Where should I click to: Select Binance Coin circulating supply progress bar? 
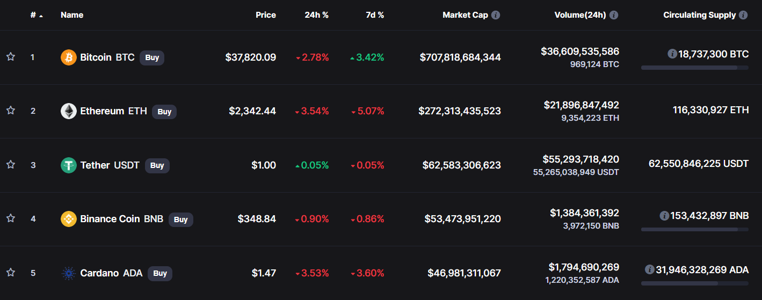[x=695, y=229]
